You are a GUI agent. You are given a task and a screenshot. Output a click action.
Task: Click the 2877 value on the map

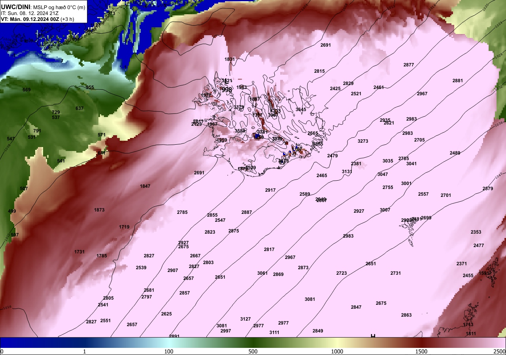409,65
